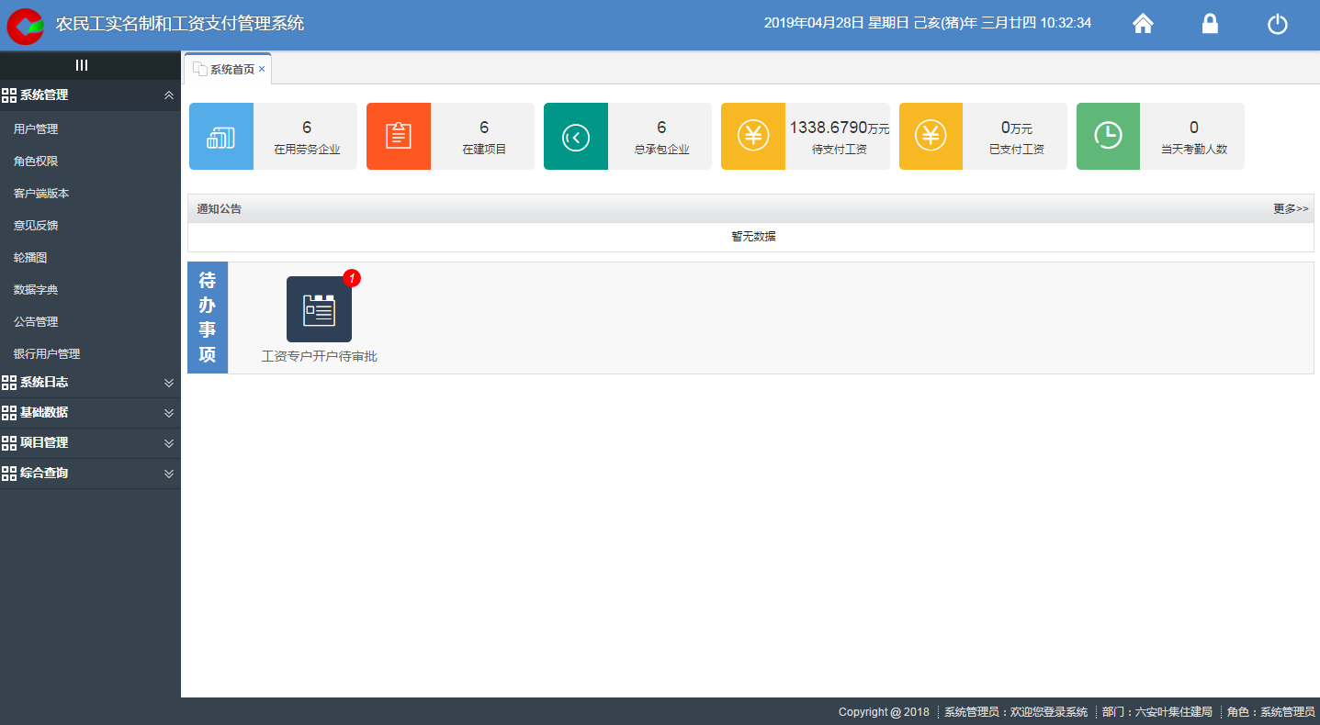Click the grid icon beside 系统日志
This screenshot has width=1320, height=725.
(x=9, y=383)
